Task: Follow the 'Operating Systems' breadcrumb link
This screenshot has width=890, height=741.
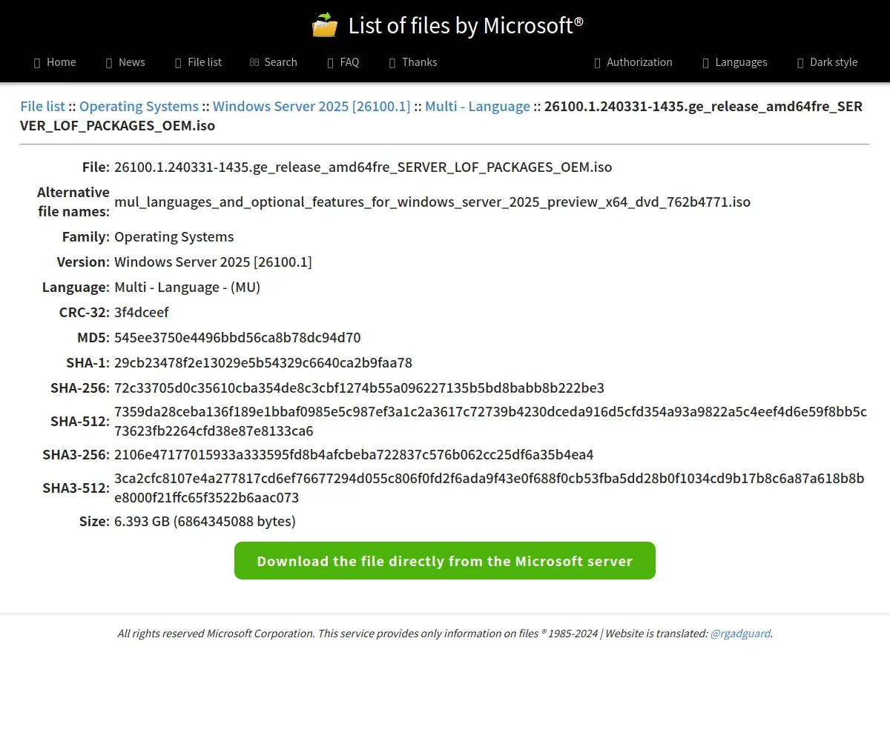Action: (x=139, y=106)
